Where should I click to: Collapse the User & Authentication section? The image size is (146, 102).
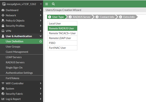coord(41,36)
